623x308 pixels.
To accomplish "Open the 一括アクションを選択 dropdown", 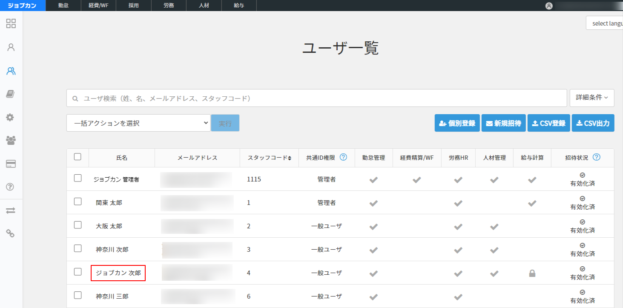I will pos(138,123).
